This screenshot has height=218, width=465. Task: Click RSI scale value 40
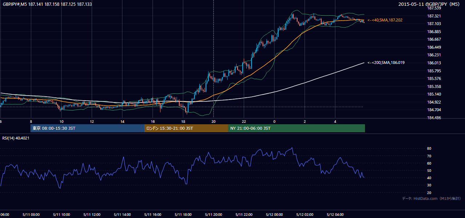point(429,178)
